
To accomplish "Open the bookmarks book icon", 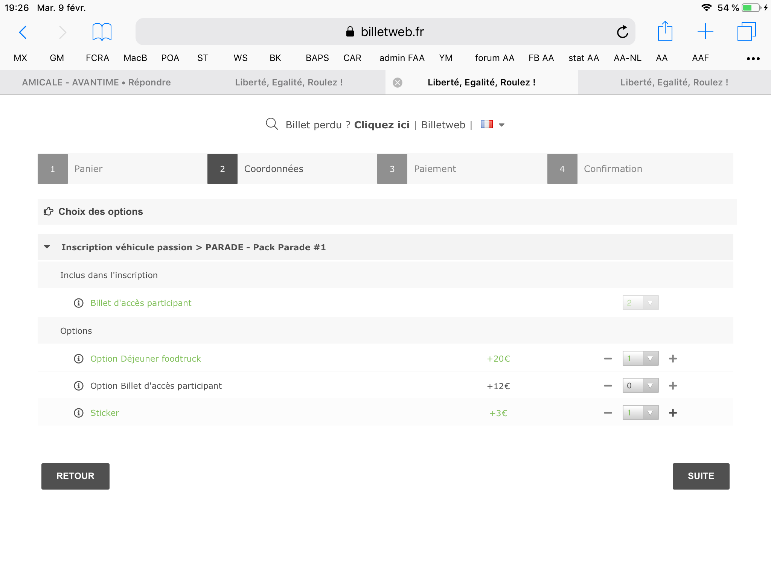I will [x=102, y=32].
